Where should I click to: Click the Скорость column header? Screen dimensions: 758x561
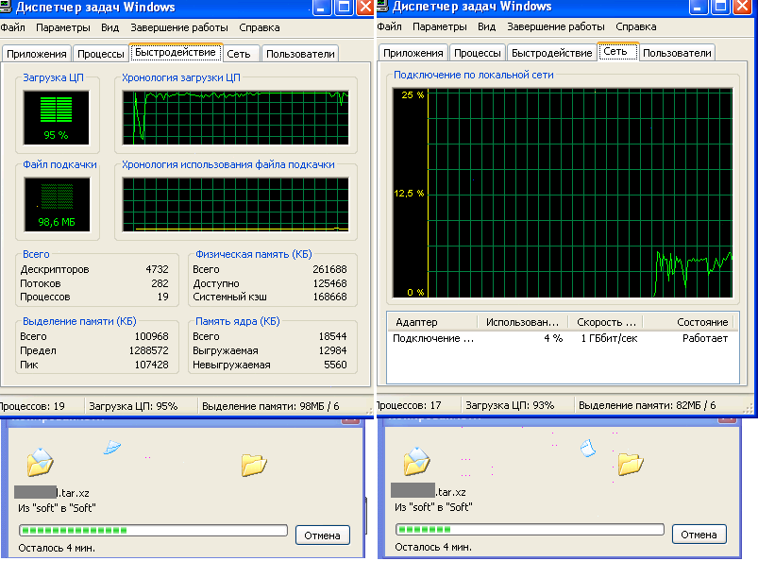click(606, 322)
